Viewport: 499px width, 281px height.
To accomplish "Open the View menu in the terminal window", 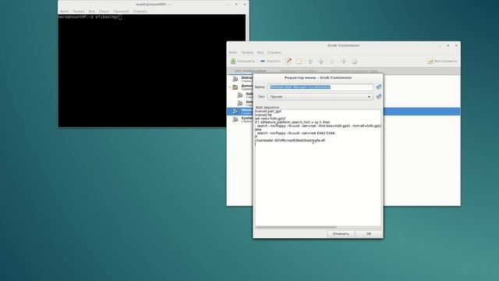I will [92, 11].
